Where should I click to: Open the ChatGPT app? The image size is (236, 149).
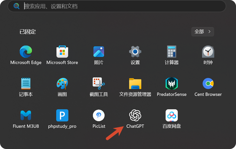coord(135,119)
